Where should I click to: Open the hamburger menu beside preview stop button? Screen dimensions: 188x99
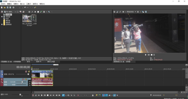coord(154,55)
